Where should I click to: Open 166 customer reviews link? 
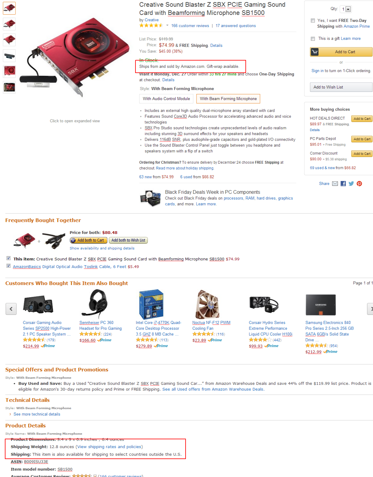190,26
